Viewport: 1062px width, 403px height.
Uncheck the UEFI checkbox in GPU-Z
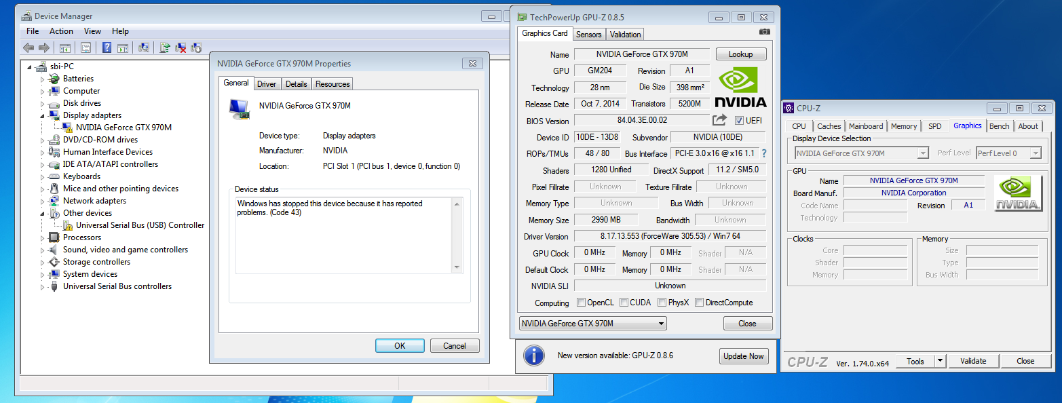pyautogui.click(x=740, y=120)
